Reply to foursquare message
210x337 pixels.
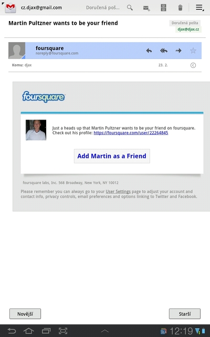coord(149,51)
